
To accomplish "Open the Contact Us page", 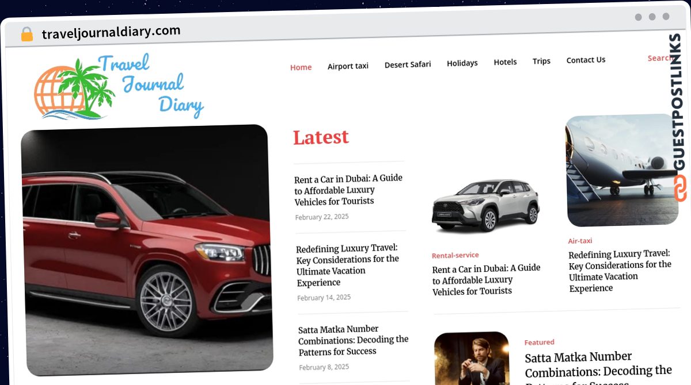I will pyautogui.click(x=586, y=60).
